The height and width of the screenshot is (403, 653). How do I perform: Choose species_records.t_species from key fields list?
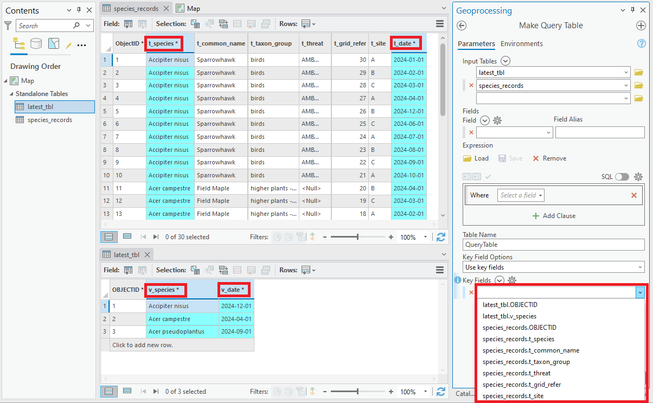518,339
